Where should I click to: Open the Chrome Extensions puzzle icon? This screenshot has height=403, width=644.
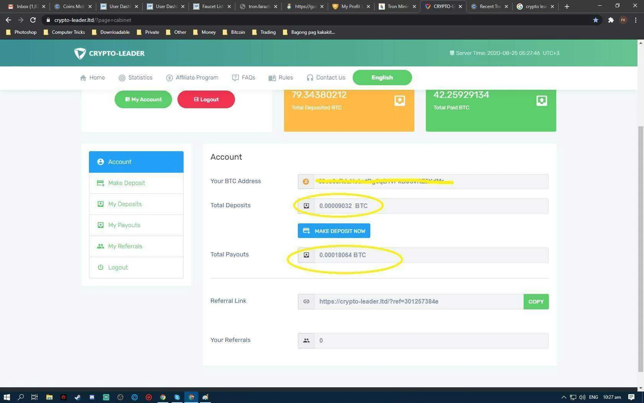(x=611, y=20)
